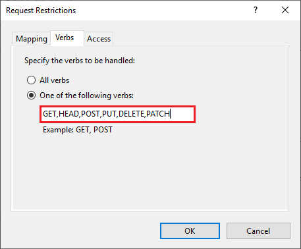Click the "All verbs" label text

(55, 80)
